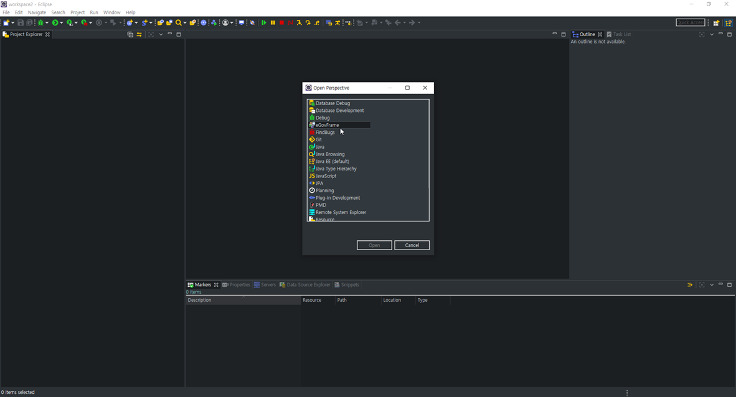Click the Back navigation arrow icon
Image resolution: width=736 pixels, height=397 pixels.
tap(397, 22)
